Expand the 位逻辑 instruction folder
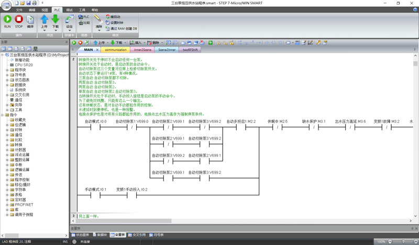 [7, 125]
